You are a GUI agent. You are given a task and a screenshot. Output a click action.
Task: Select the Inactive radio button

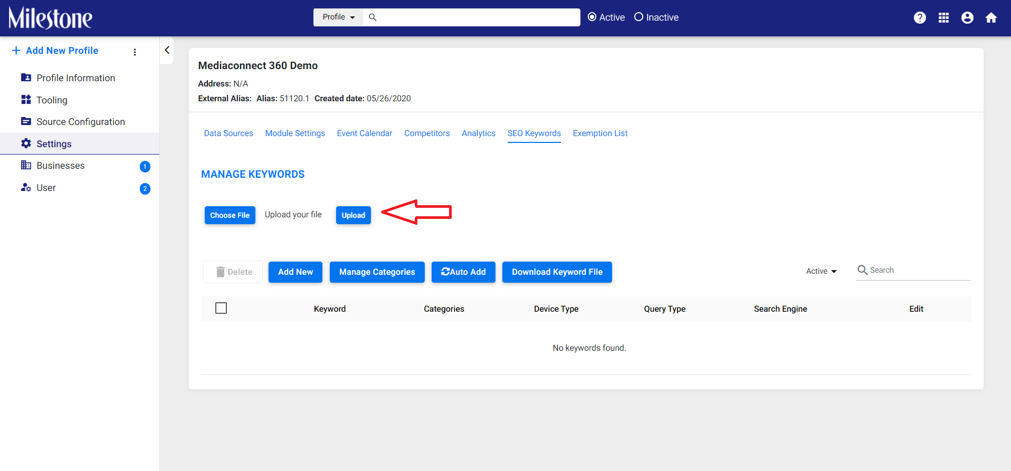(638, 17)
